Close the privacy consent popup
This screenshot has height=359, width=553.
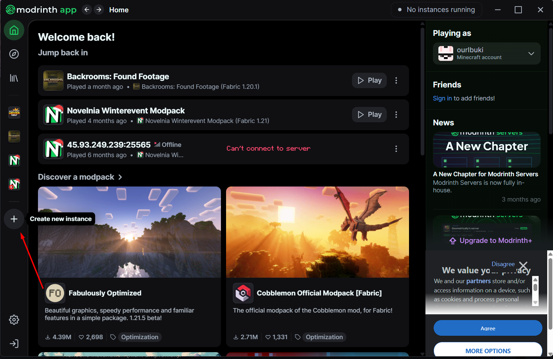tap(523, 265)
